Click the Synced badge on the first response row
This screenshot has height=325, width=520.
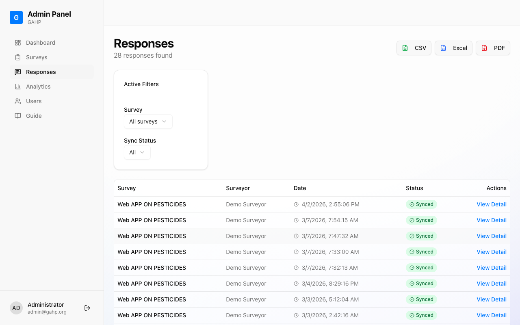421,204
